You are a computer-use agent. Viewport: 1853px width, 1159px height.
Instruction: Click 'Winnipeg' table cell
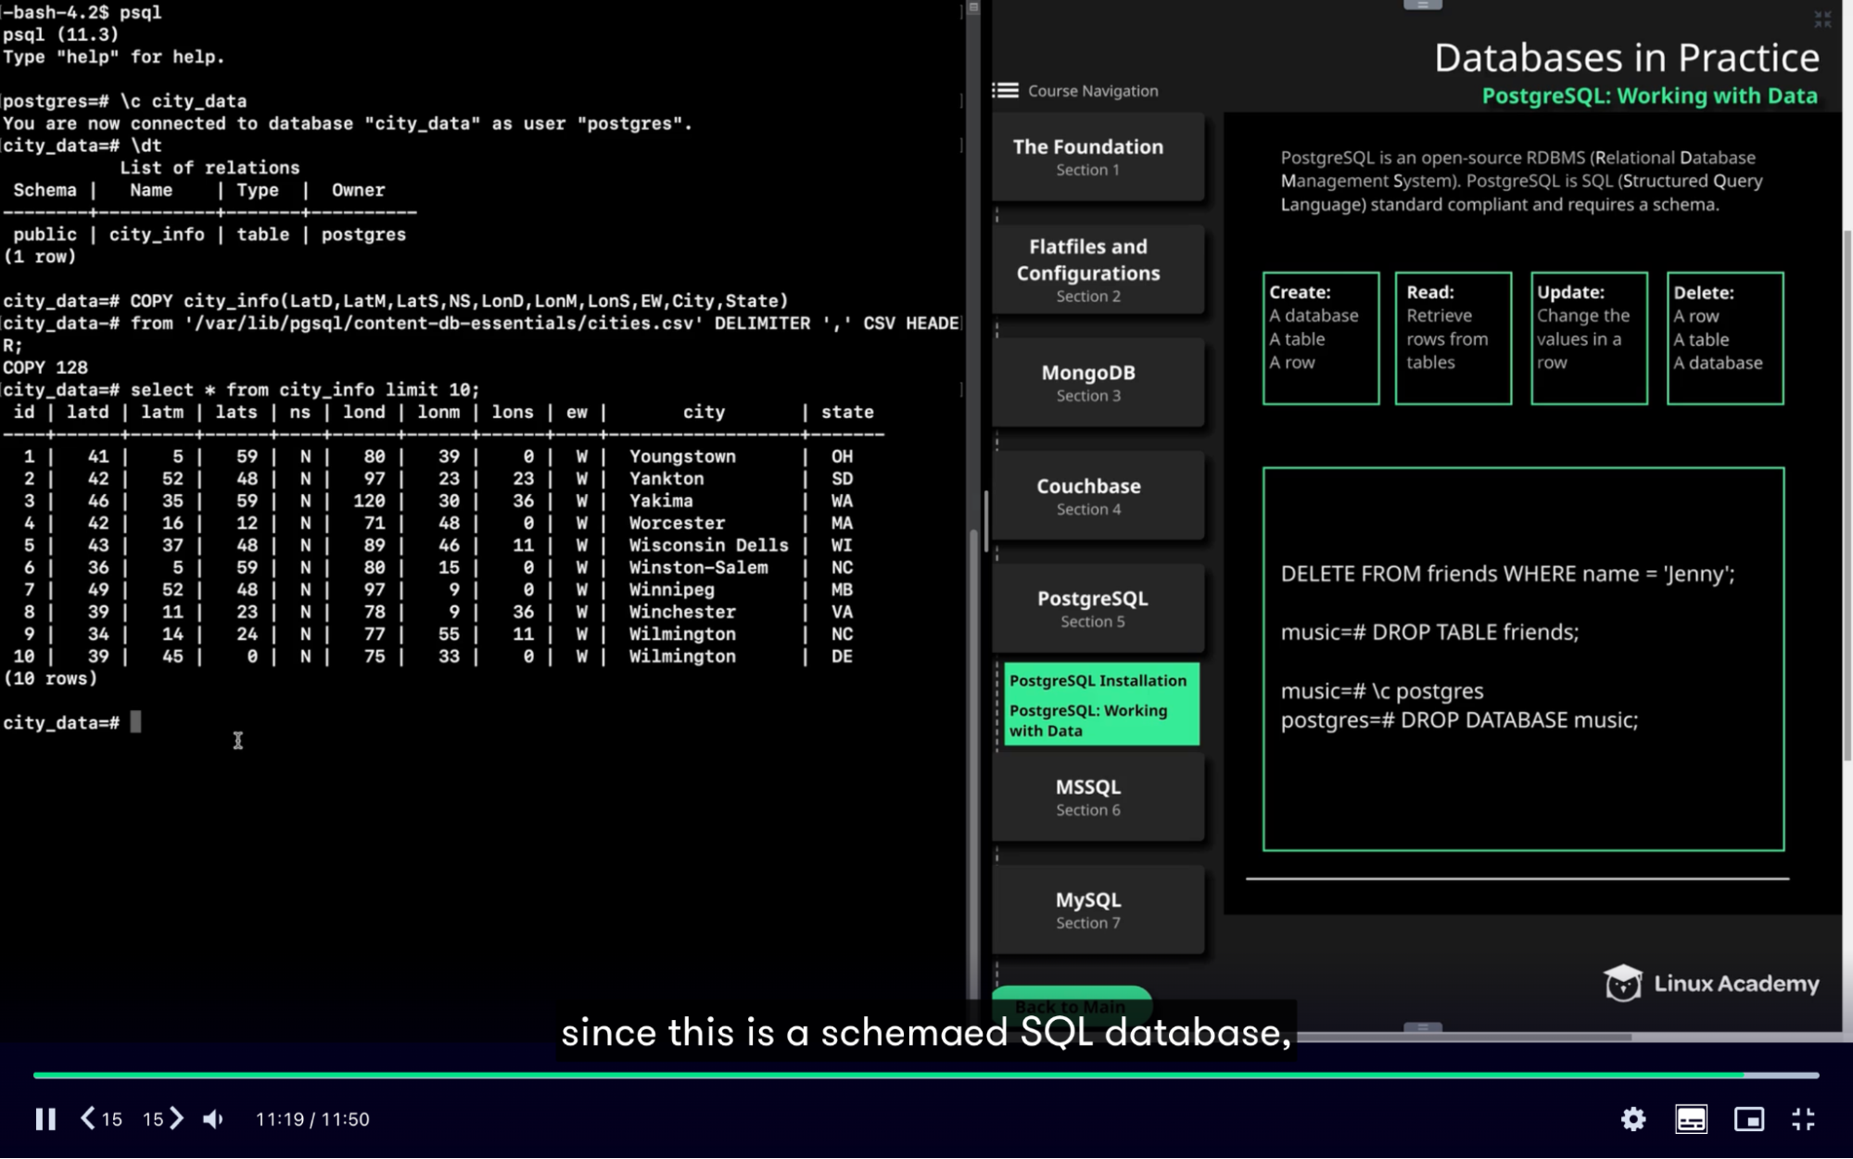coord(671,590)
